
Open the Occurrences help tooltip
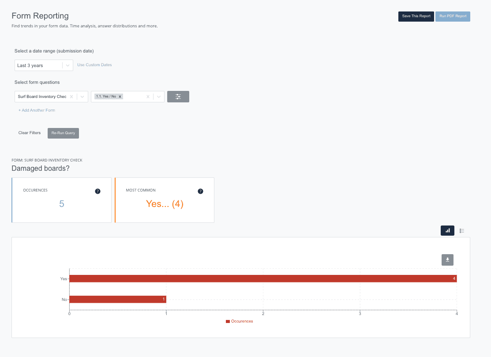[x=97, y=191]
